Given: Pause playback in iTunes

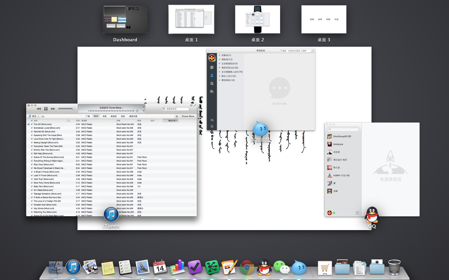Looking at the screenshot, I should click(46, 109).
